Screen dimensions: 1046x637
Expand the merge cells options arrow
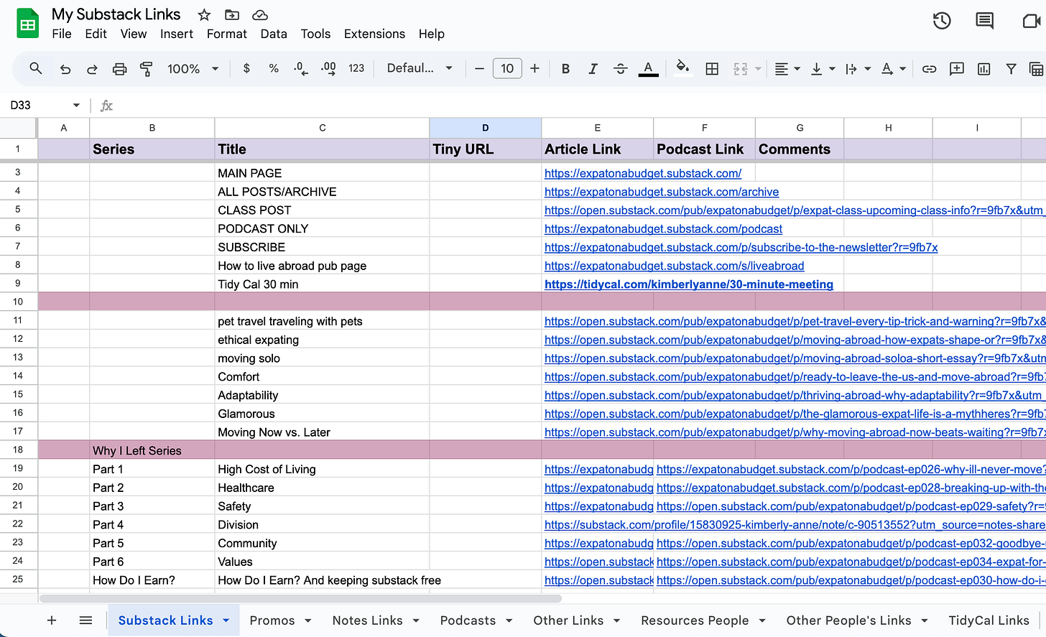(758, 69)
